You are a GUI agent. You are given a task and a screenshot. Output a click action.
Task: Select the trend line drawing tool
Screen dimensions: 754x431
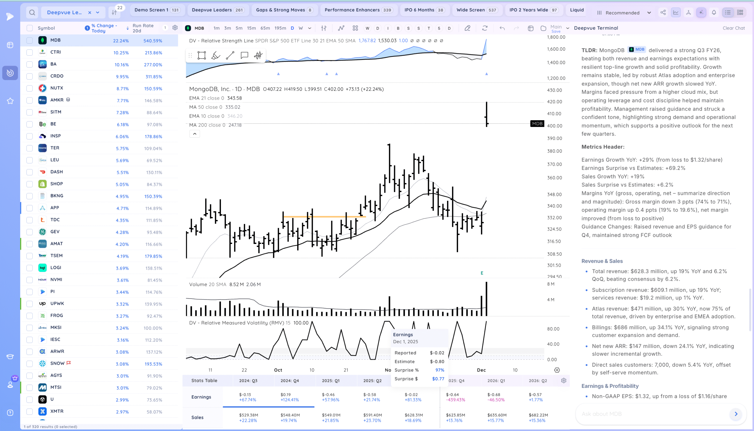pos(230,55)
